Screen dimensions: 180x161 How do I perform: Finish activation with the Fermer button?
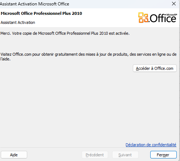coord(163,155)
